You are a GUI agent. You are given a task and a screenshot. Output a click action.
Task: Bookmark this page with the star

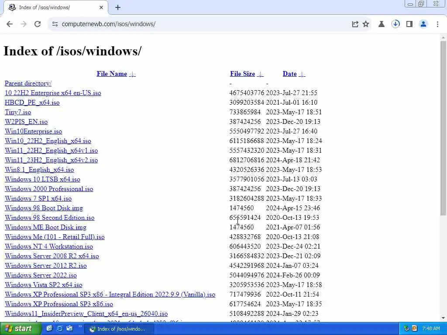(366, 24)
